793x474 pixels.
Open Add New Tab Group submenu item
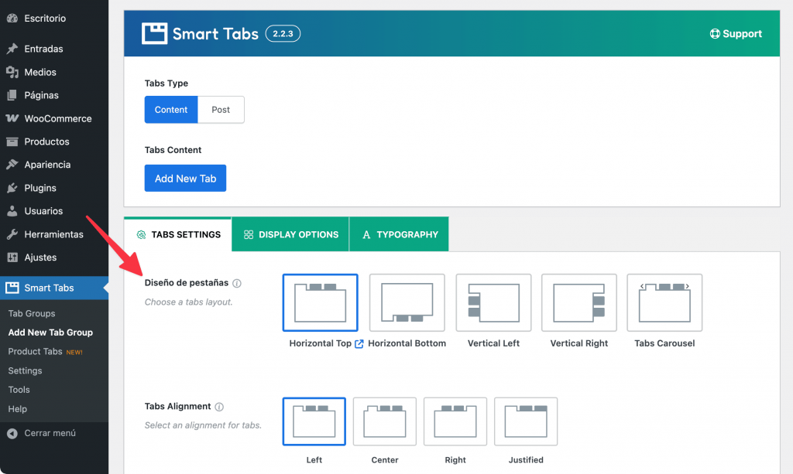(x=50, y=332)
